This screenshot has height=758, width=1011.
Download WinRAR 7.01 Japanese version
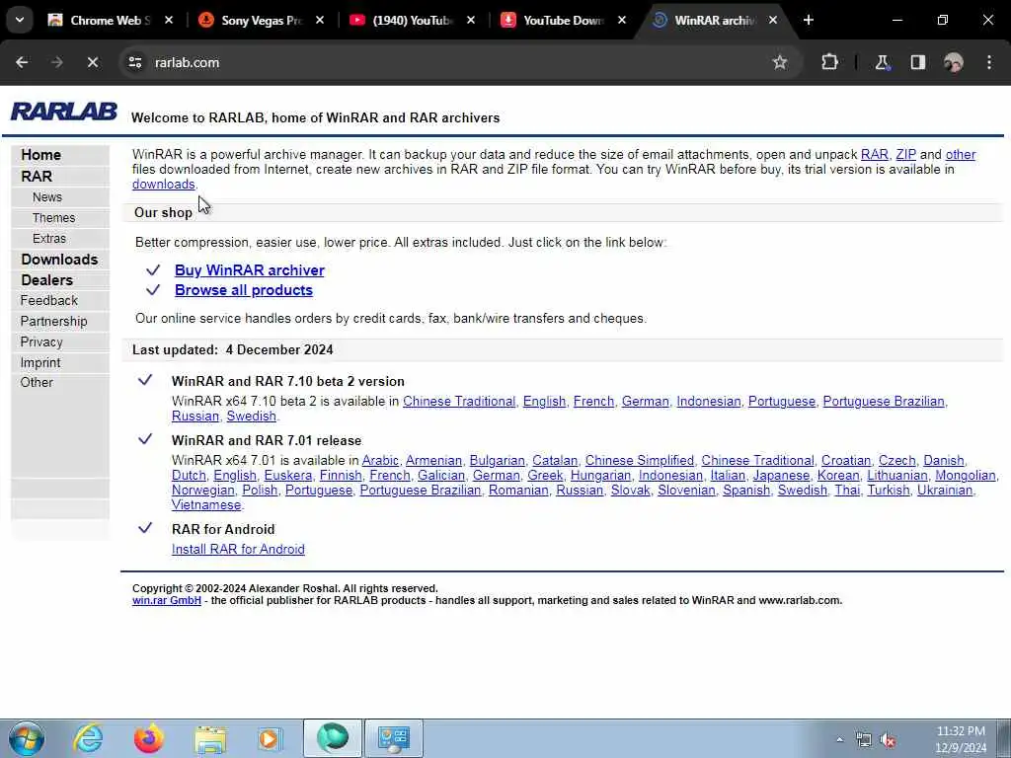point(781,476)
